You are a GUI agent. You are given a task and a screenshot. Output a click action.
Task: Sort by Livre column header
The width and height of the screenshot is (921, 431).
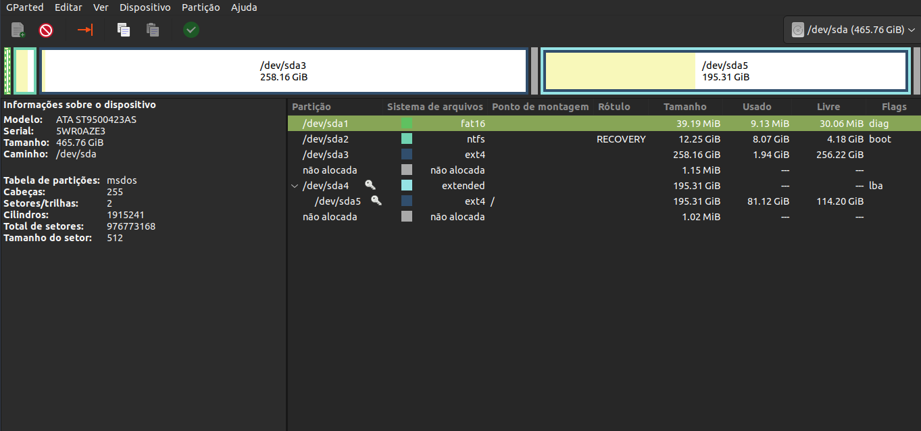(x=828, y=107)
